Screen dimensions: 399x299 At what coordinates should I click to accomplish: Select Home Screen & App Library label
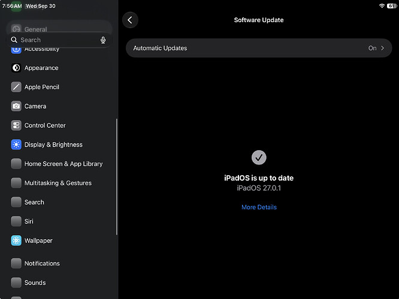click(64, 164)
